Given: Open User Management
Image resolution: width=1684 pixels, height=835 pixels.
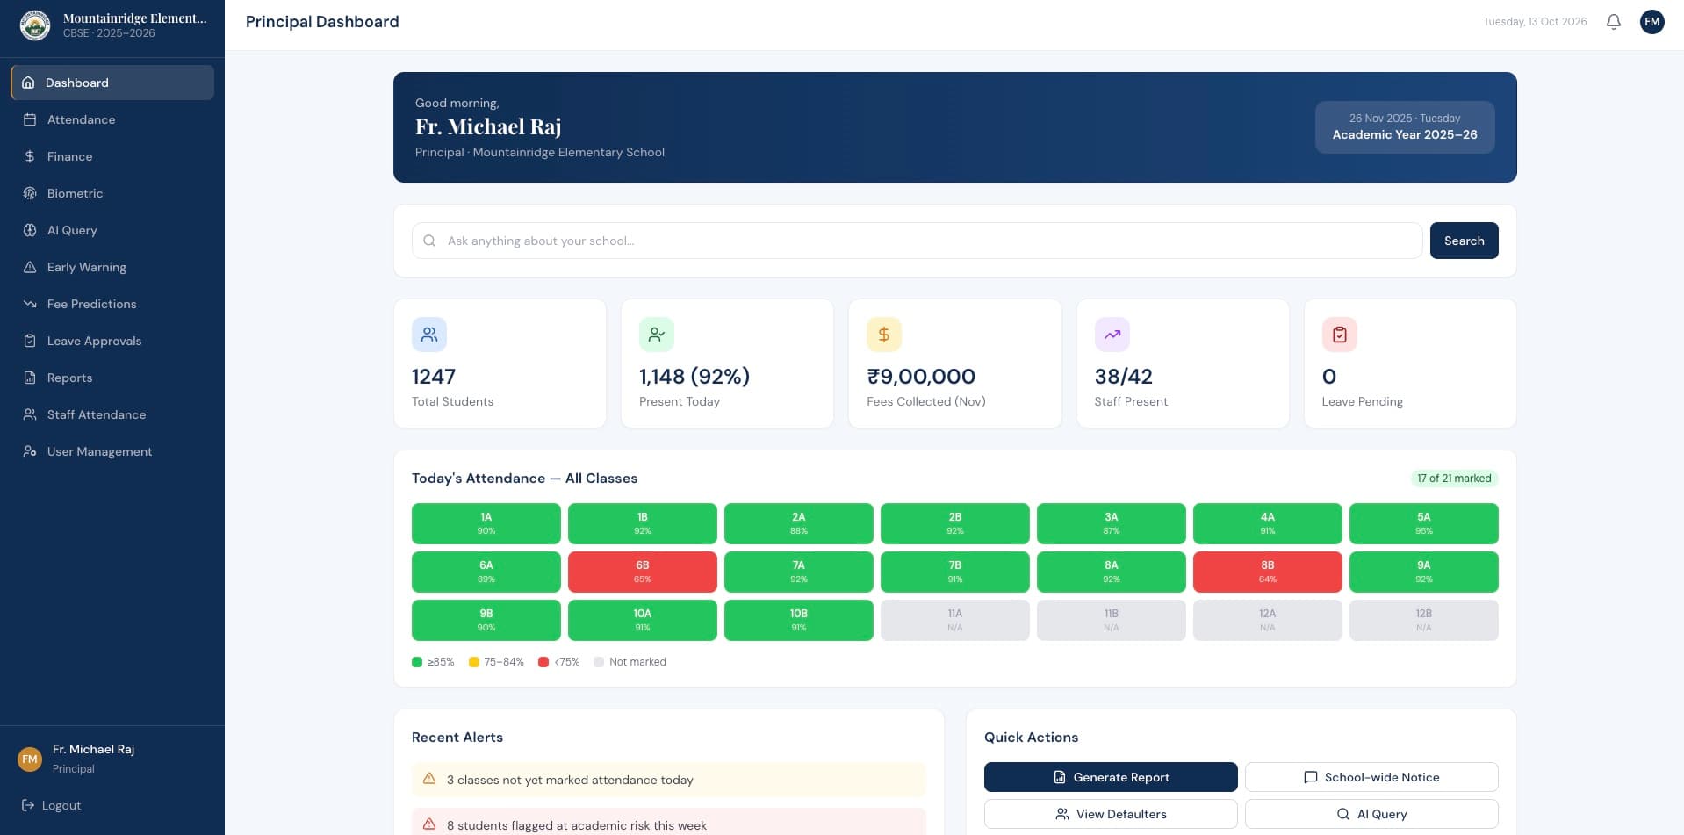Looking at the screenshot, I should pos(112,451).
